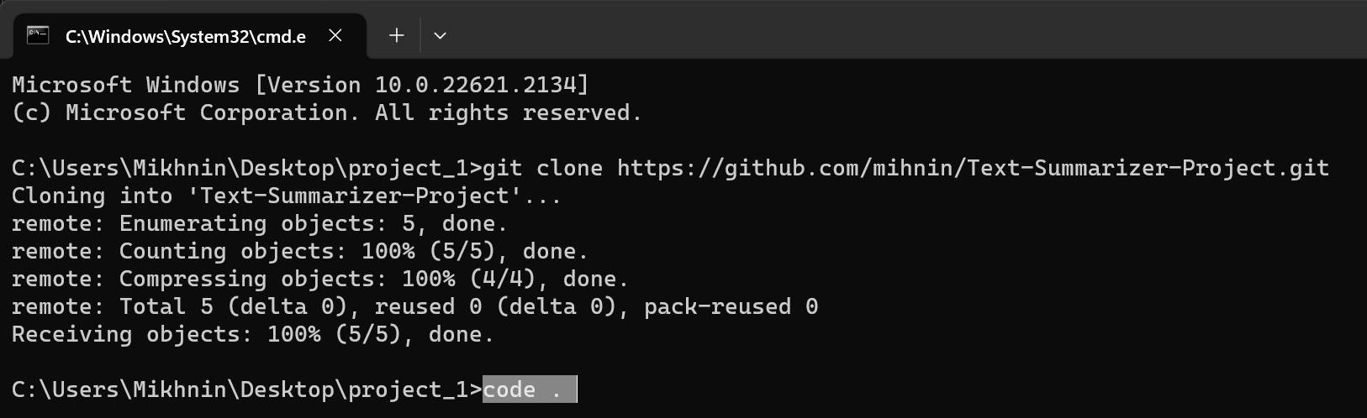This screenshot has width=1367, height=418.
Task: Click the prompt path before "git clone"
Action: click(245, 168)
